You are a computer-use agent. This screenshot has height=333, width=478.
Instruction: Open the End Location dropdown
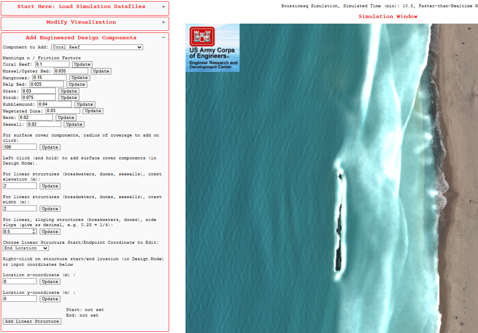tap(26, 248)
